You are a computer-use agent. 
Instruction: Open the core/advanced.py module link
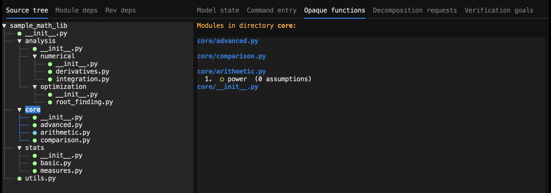(228, 41)
